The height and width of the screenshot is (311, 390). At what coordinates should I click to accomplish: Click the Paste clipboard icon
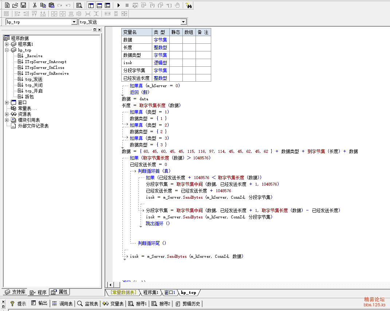[x=51, y=5]
